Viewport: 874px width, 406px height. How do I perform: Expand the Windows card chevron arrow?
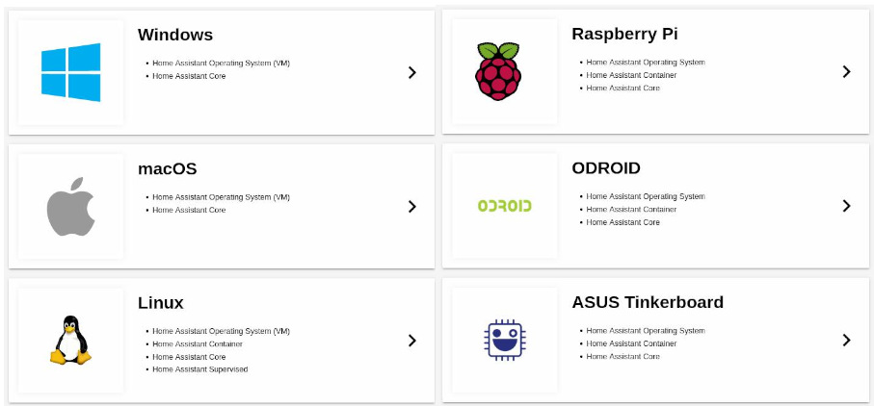click(x=411, y=72)
